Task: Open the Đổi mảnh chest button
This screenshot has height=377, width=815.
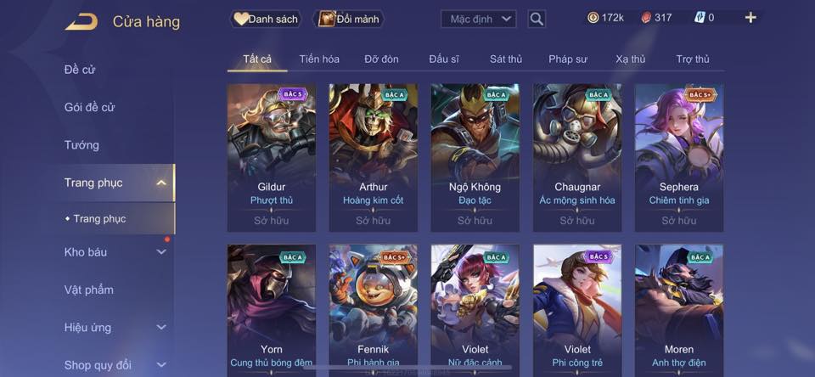Action: click(349, 20)
